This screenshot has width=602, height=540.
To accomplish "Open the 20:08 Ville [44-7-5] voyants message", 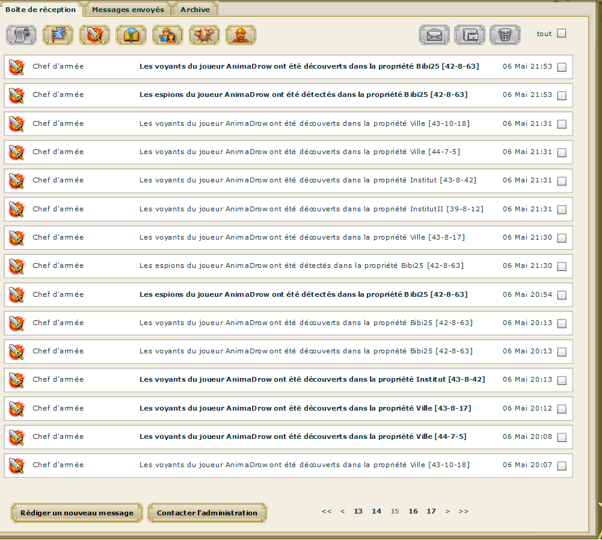I will click(x=303, y=436).
